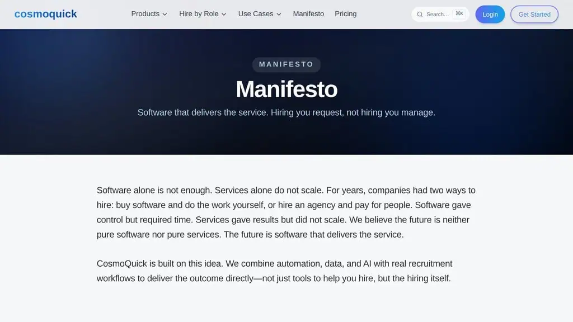Go to the Pricing page

(346, 14)
